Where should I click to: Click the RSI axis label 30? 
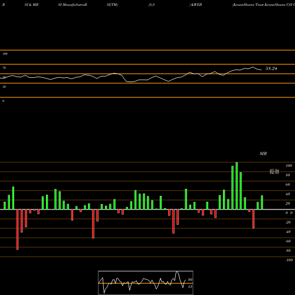tap(4, 87)
